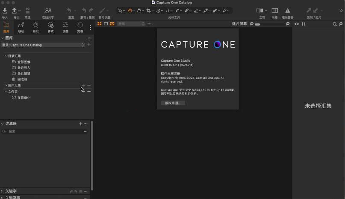Click the browser search magnifier icon
The image size is (345, 199).
coord(334,24)
